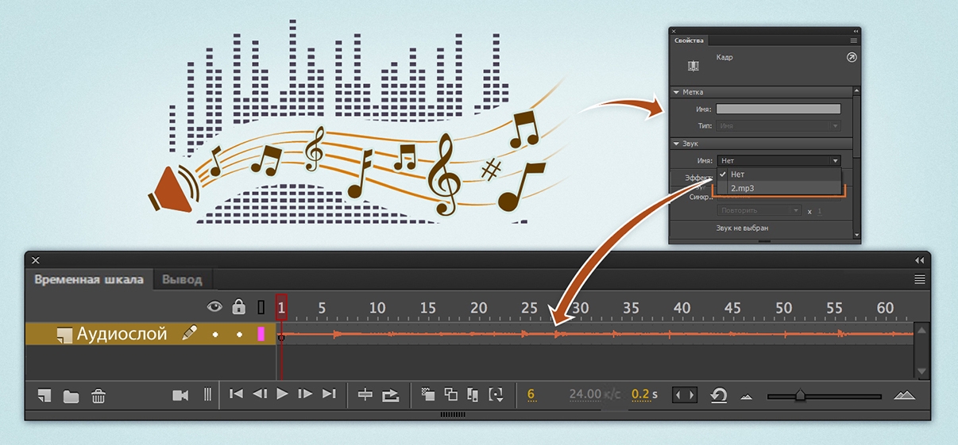
Task: Open the Повторить dropdown
Action: pyautogui.click(x=759, y=211)
